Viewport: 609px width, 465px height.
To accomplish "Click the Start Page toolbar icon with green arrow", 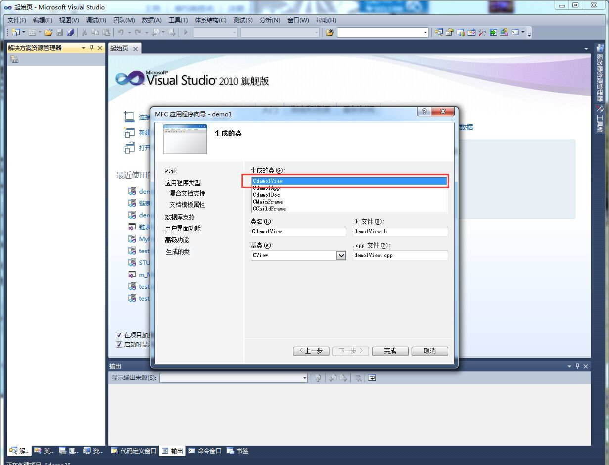I will [493, 32].
